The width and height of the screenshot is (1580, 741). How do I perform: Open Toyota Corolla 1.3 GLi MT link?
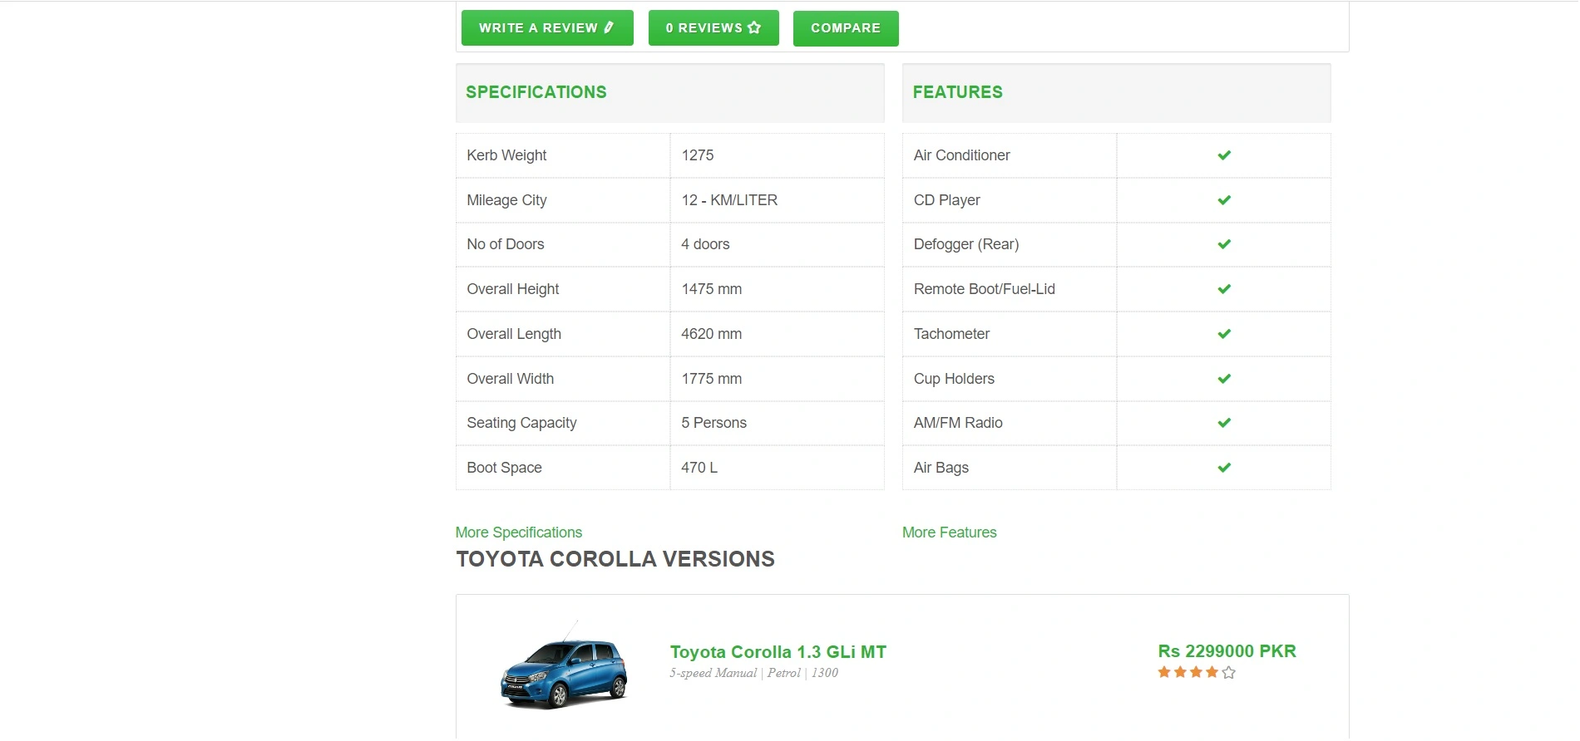point(778,652)
